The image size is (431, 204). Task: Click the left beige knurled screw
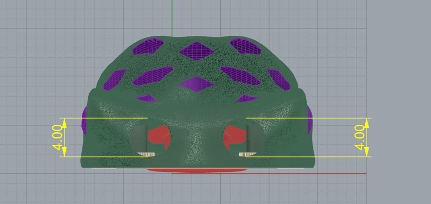click(146, 154)
